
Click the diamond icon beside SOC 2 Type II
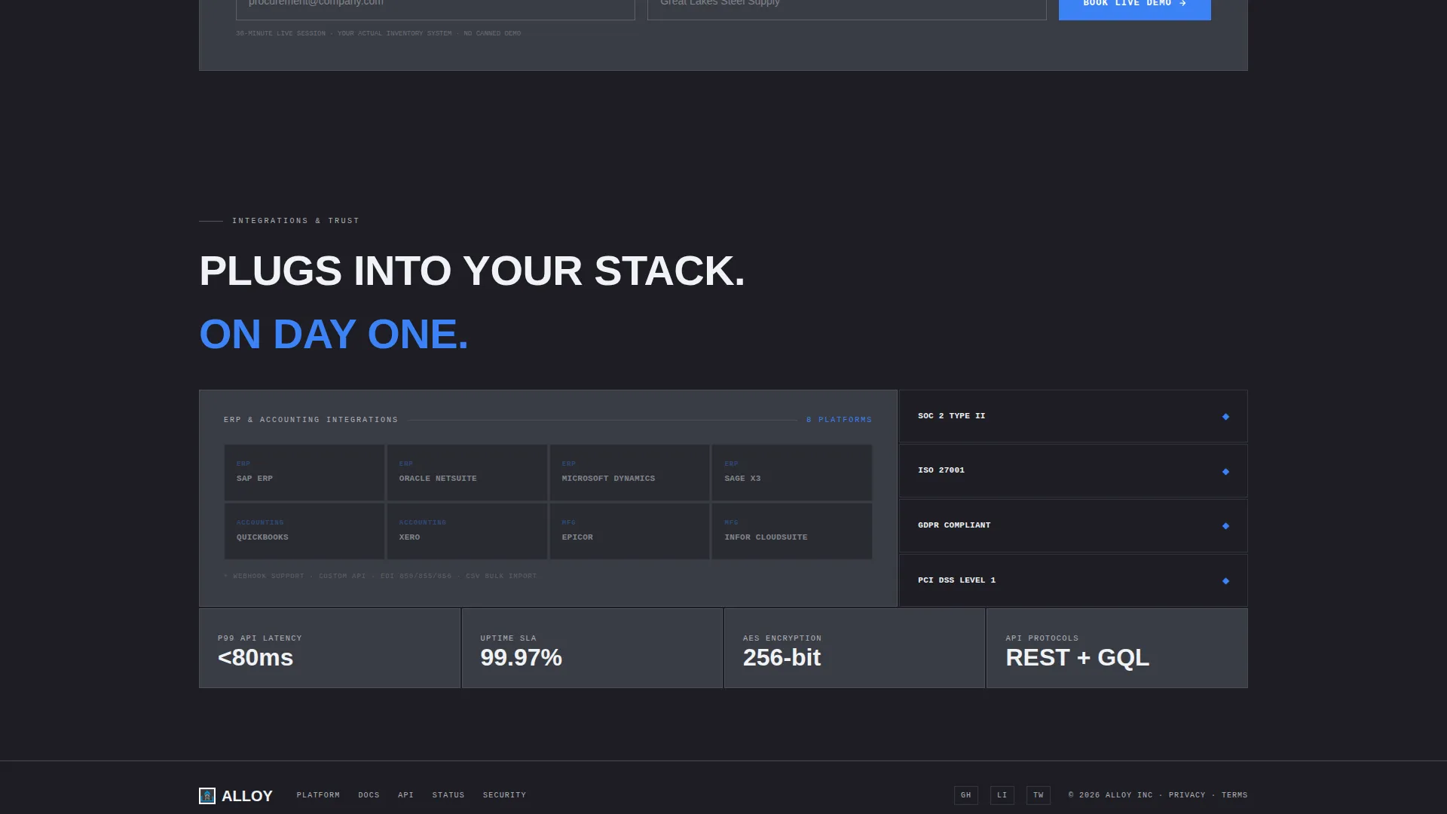[1225, 417]
